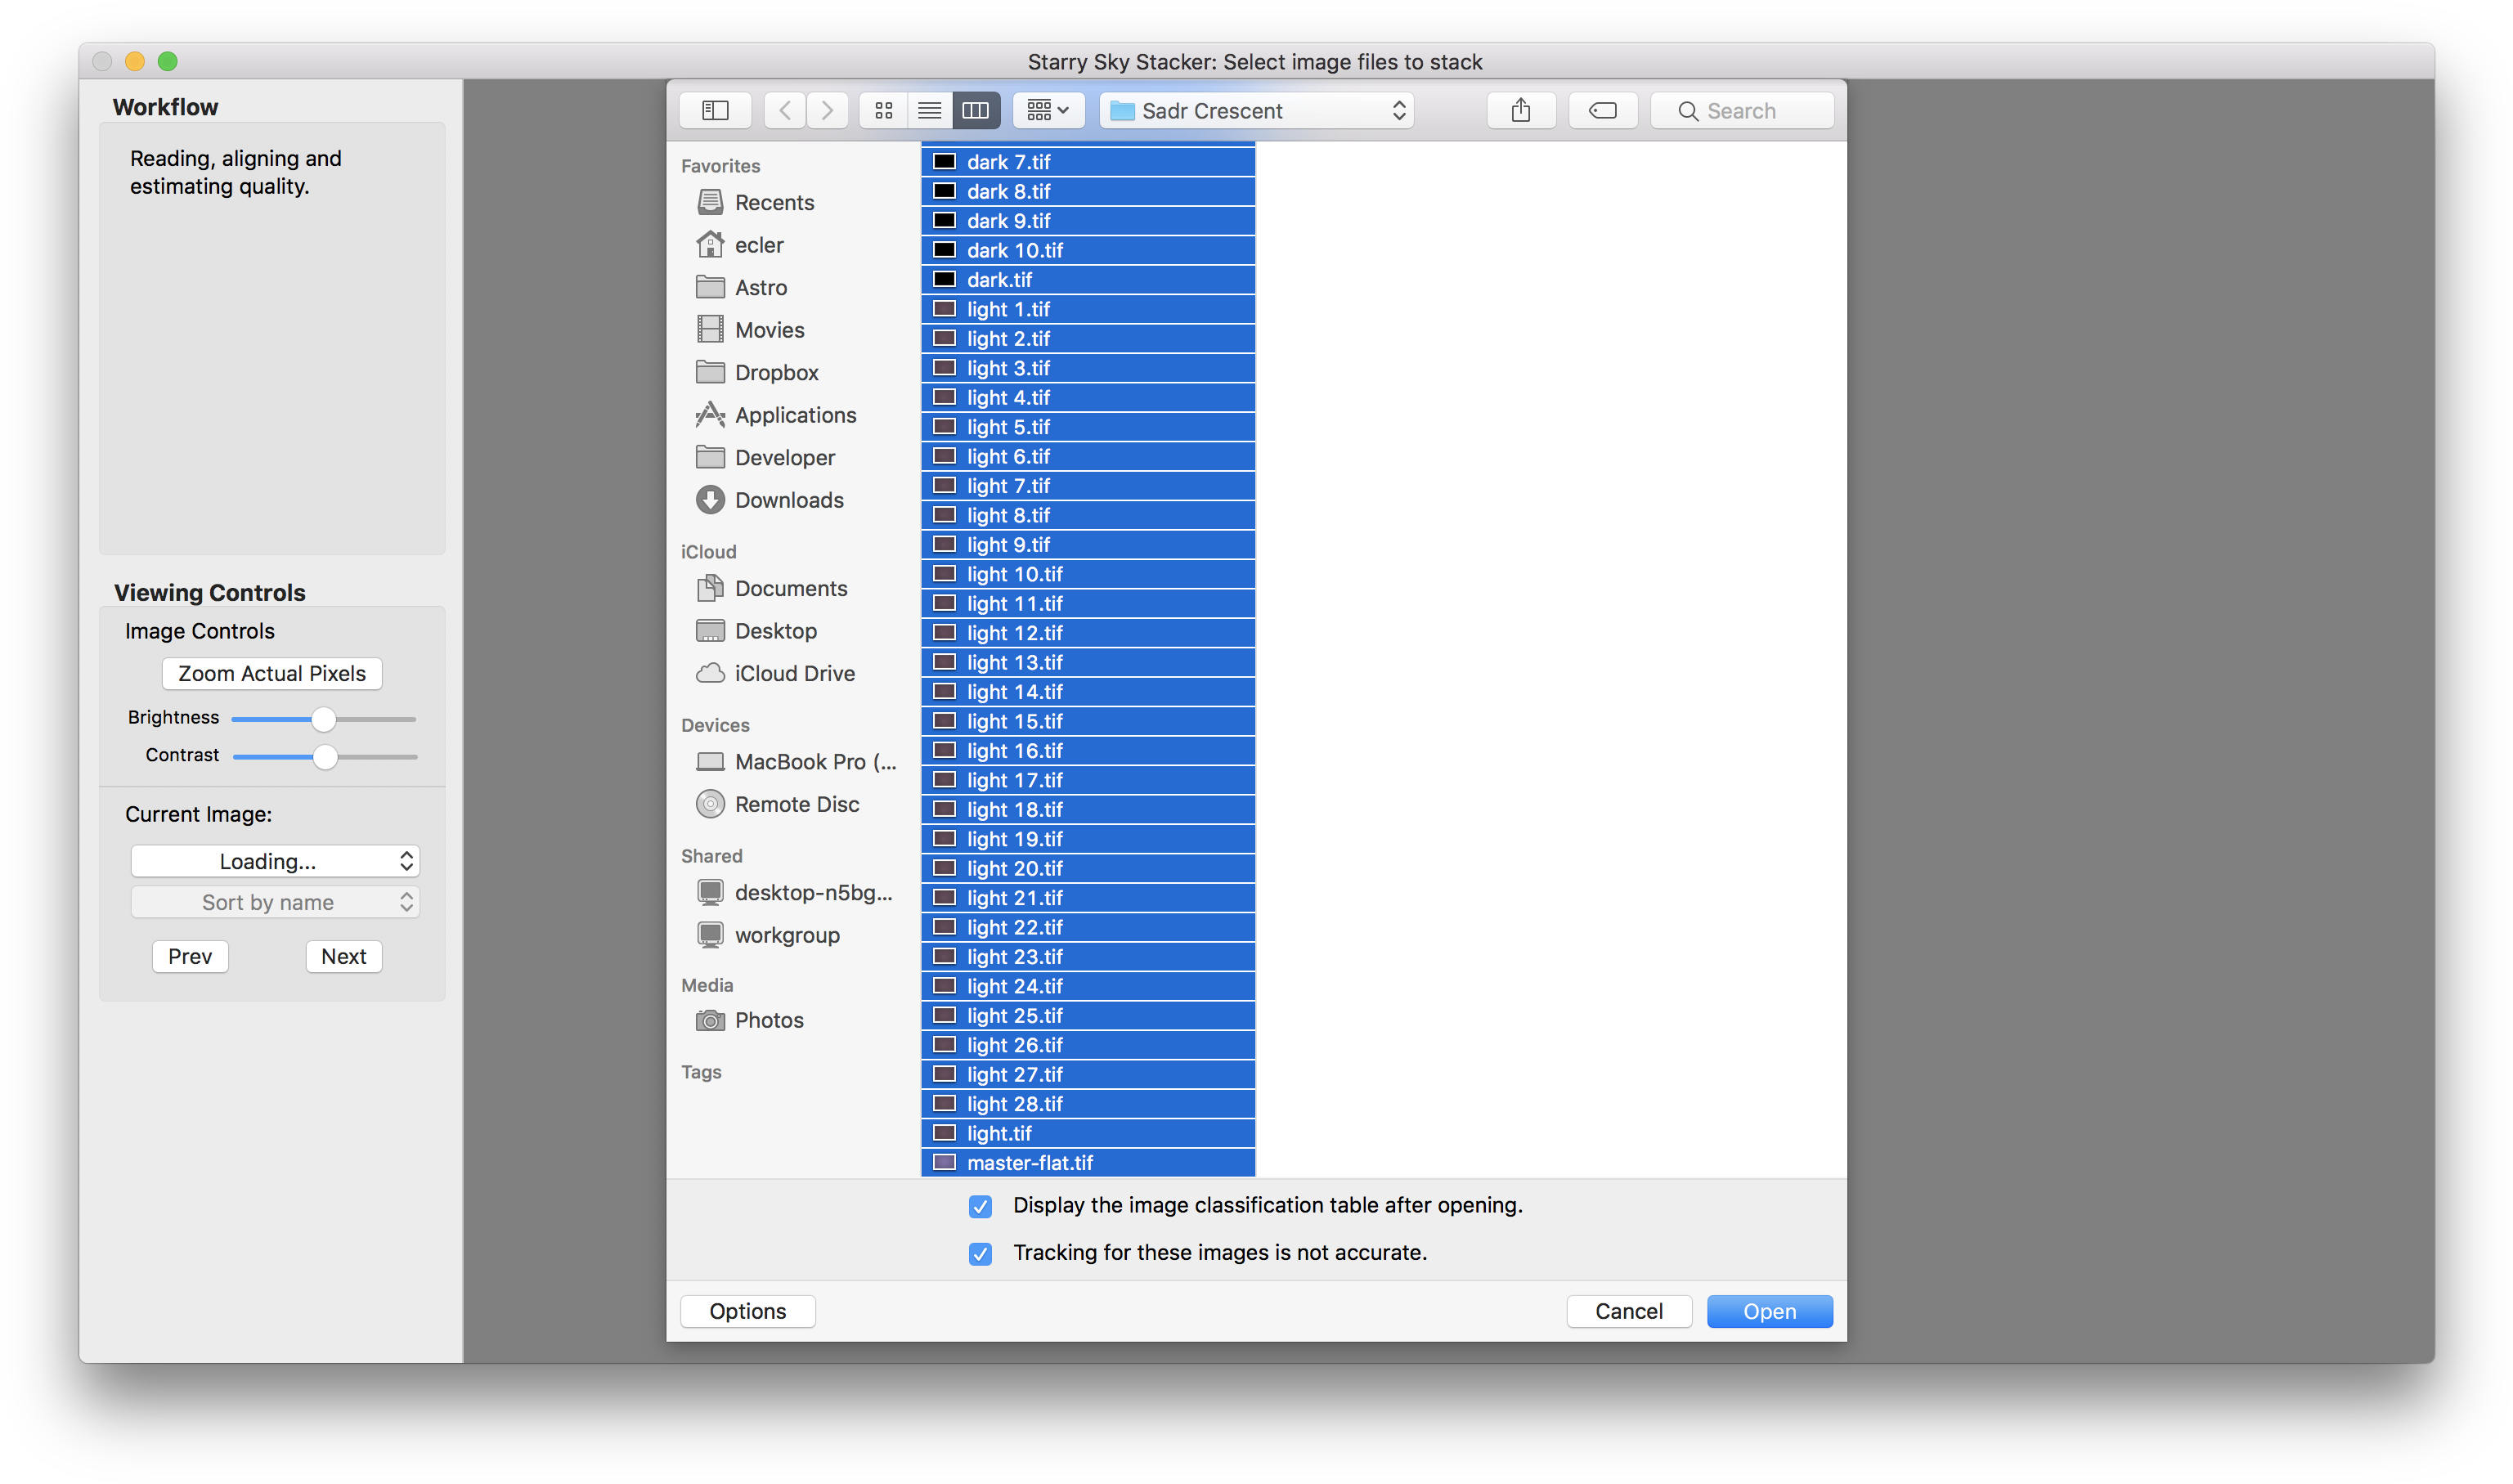Toggle the sidebar visibility button

click(715, 110)
